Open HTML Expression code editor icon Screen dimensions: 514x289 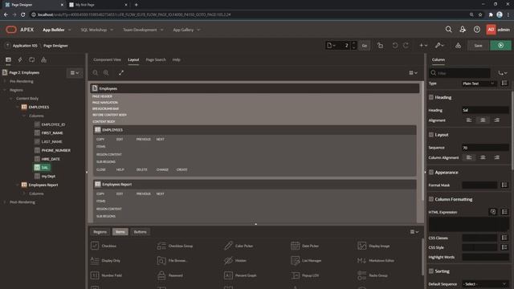click(492, 212)
